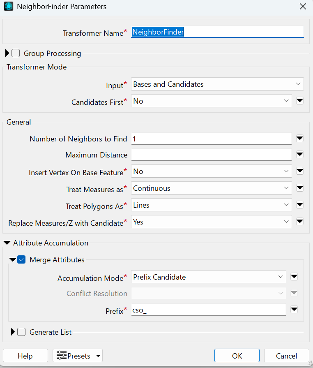The height and width of the screenshot is (368, 313).
Task: Open value options arrow for Treat Measures as
Action: pos(300,188)
